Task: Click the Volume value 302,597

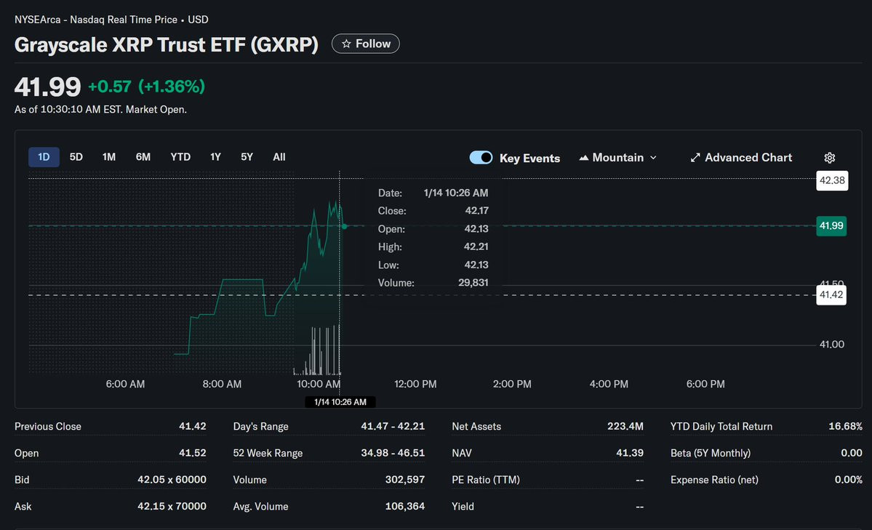Action: tap(405, 480)
